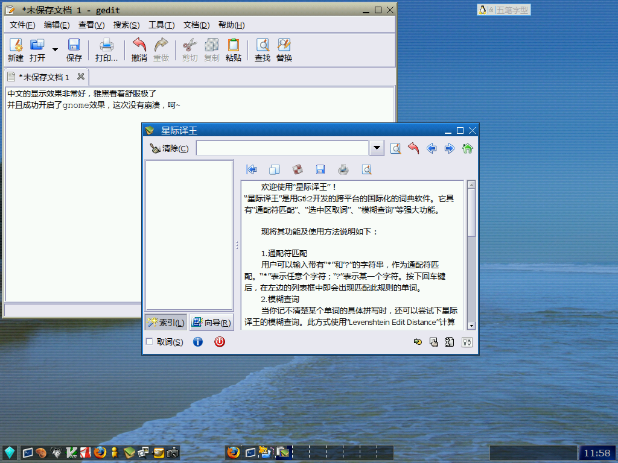Click the blue info icon in 星际译王
Viewport: 618px width, 463px height.
(198, 342)
